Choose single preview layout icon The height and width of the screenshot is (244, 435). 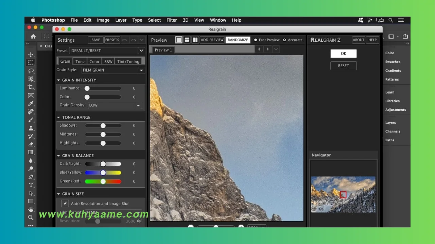click(179, 40)
